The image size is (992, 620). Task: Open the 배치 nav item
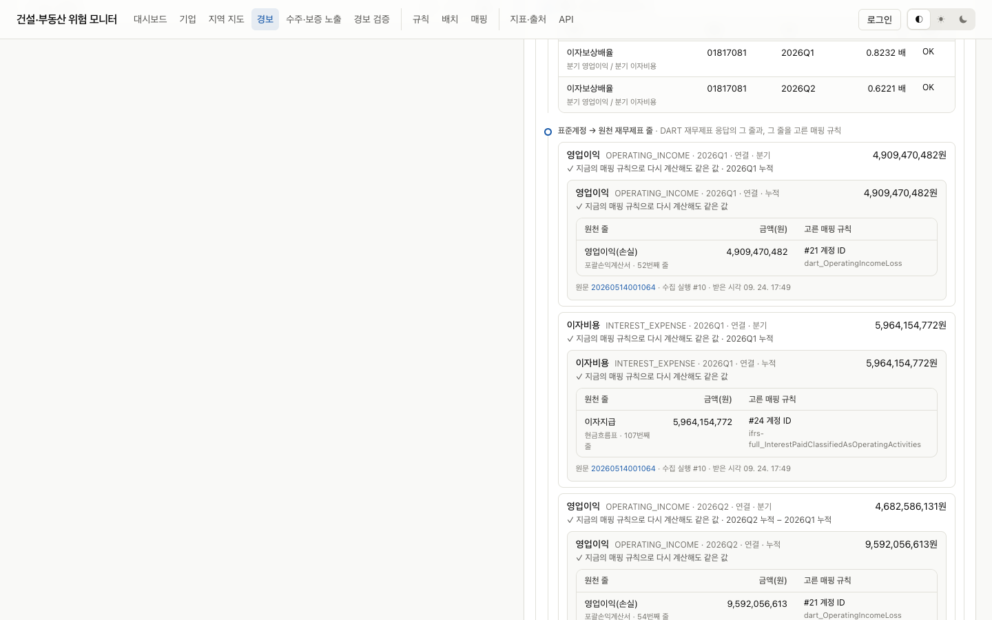[x=450, y=19]
